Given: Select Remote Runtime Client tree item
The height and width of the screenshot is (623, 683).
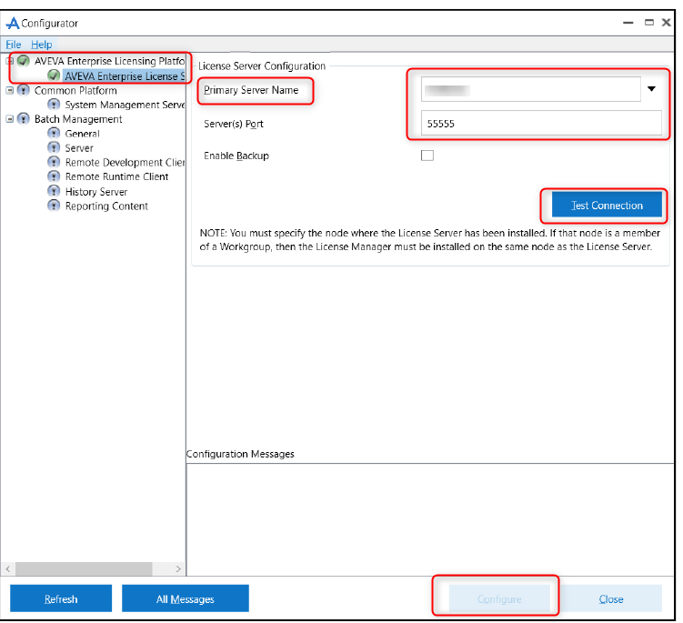Looking at the screenshot, I should [x=116, y=176].
